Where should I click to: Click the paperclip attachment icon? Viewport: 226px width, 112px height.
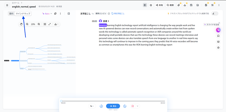pos(179,5)
